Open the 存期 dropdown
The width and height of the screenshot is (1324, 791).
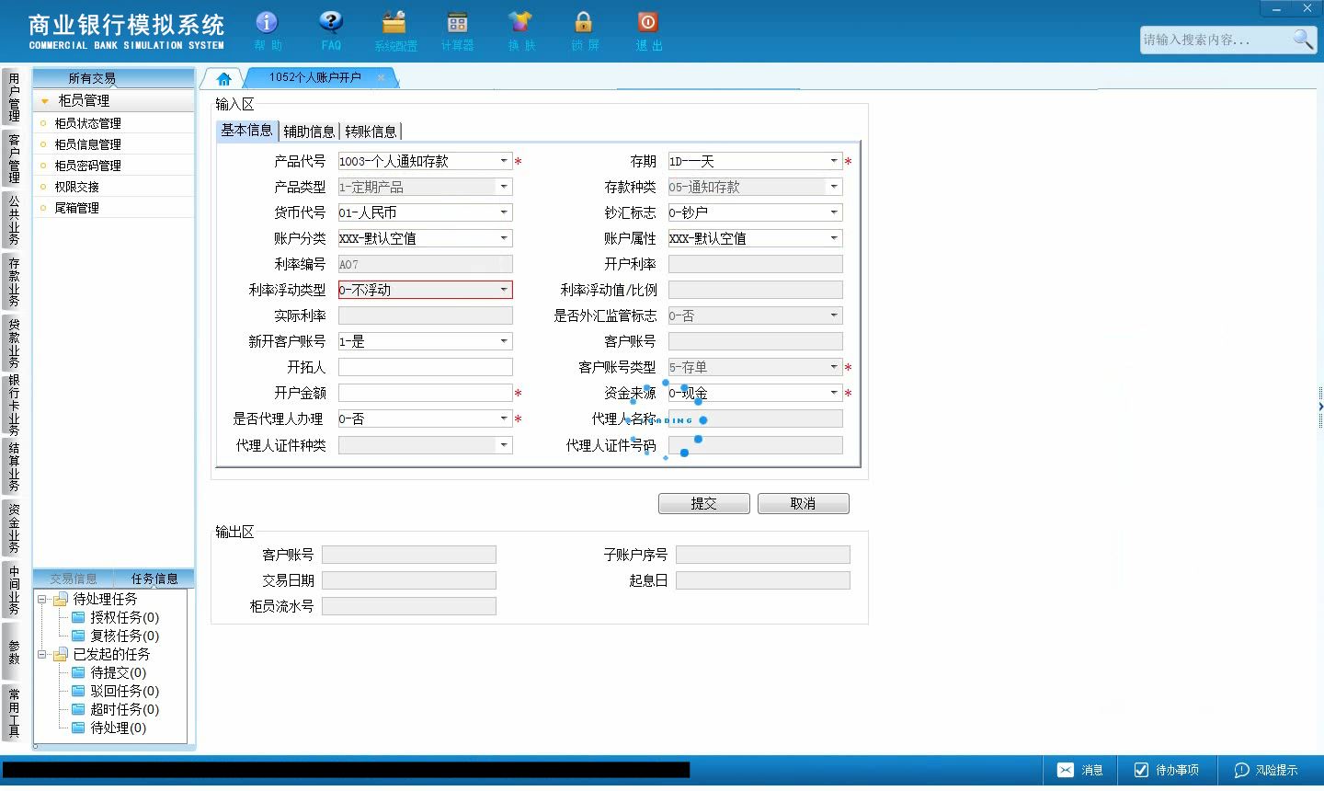pos(834,161)
